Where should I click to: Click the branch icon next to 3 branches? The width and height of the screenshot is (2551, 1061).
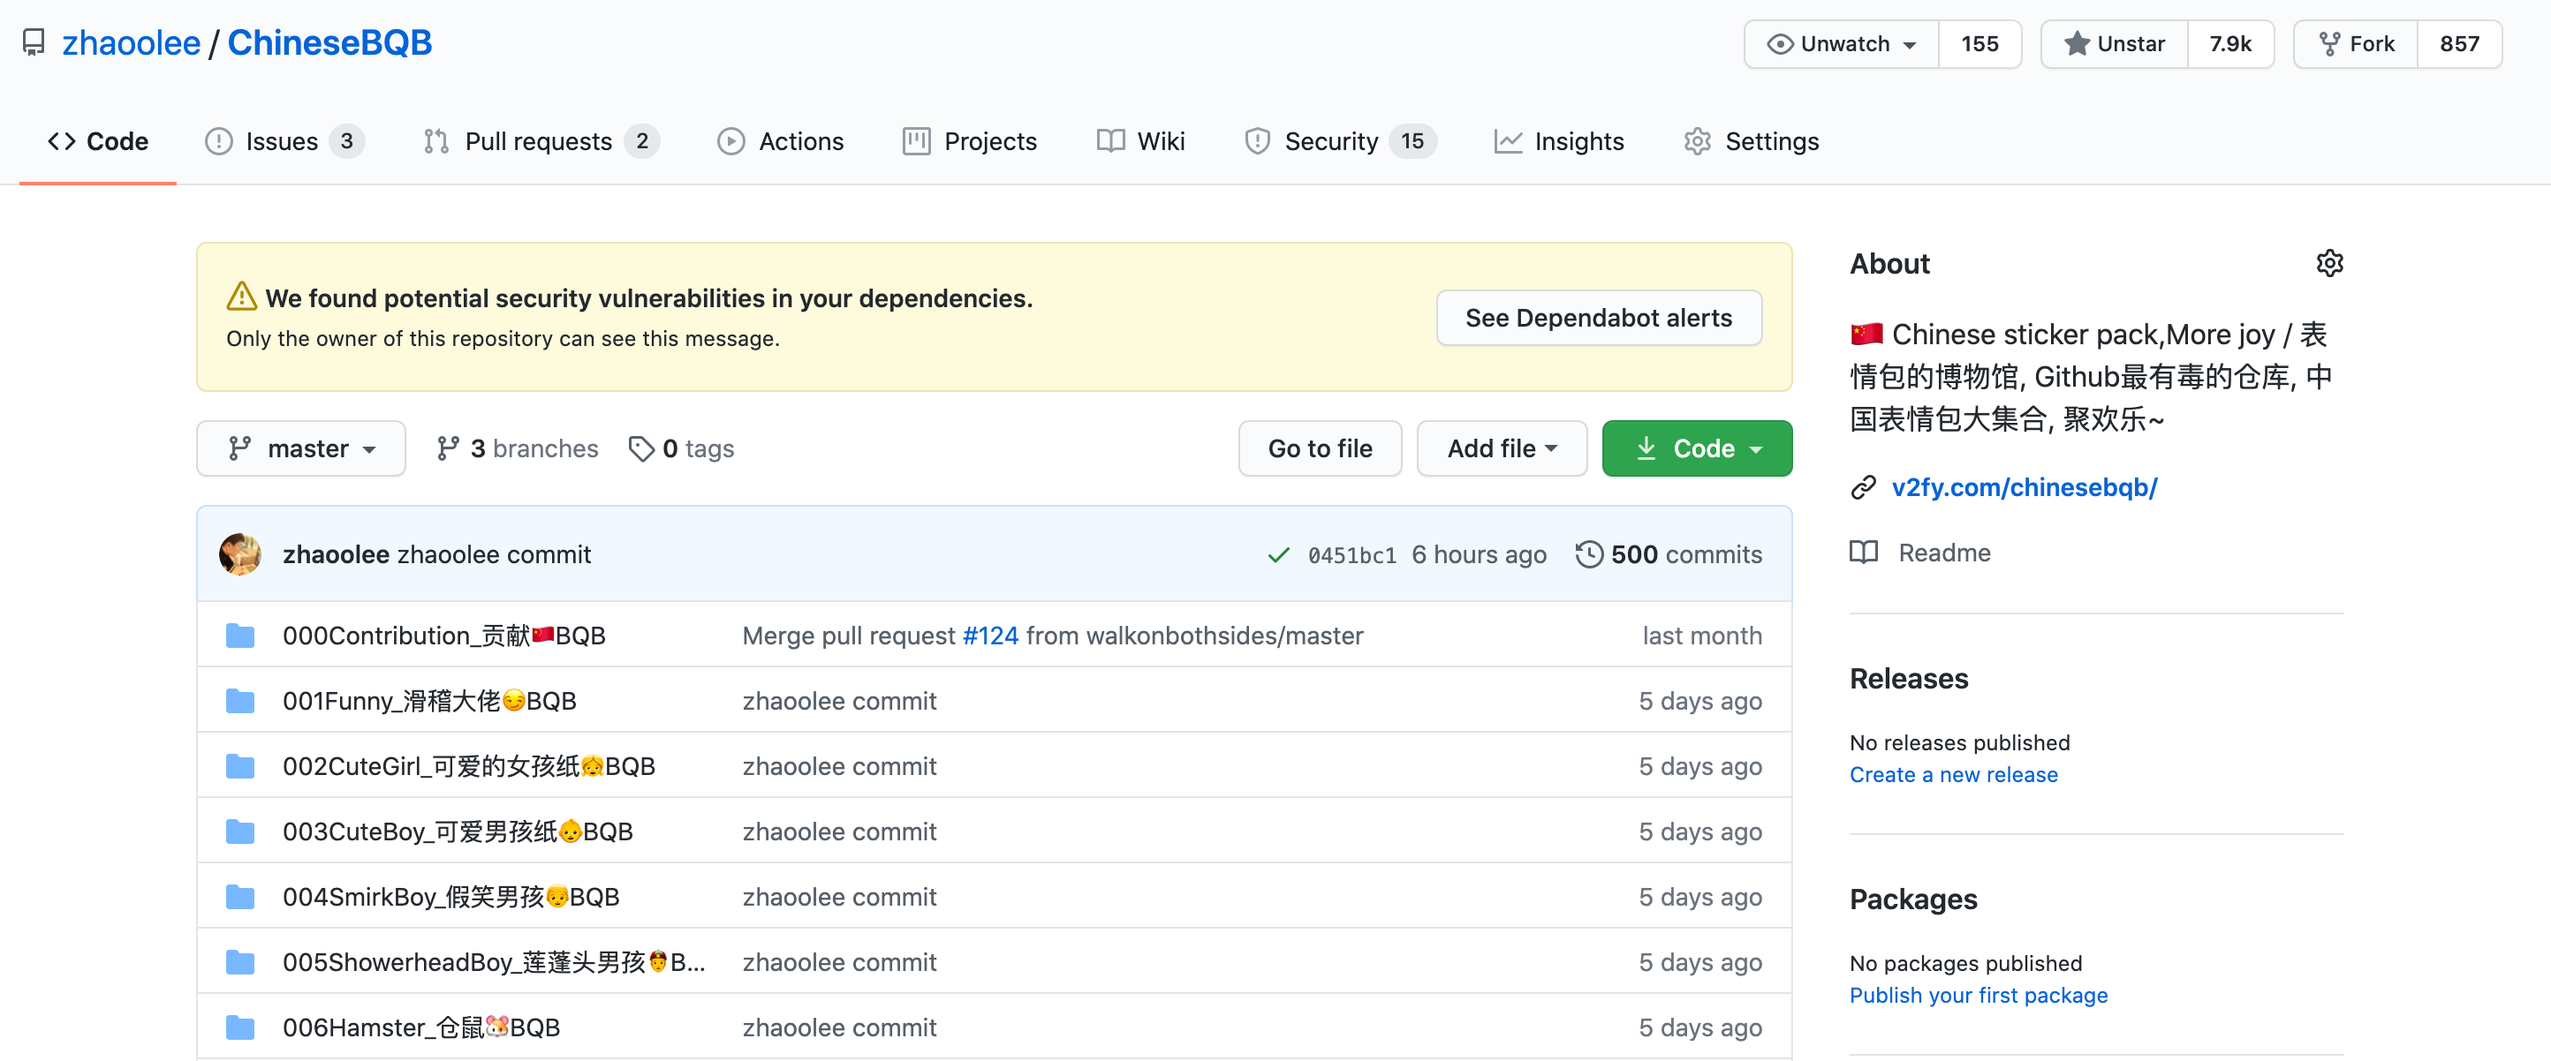point(448,448)
